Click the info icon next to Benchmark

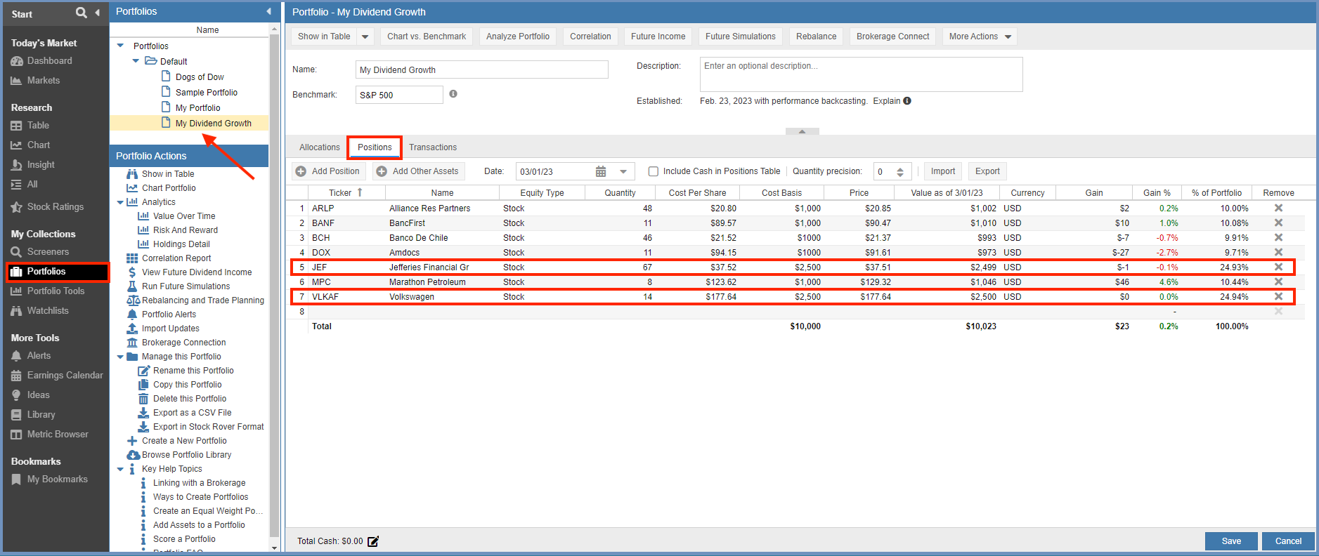[x=453, y=93]
